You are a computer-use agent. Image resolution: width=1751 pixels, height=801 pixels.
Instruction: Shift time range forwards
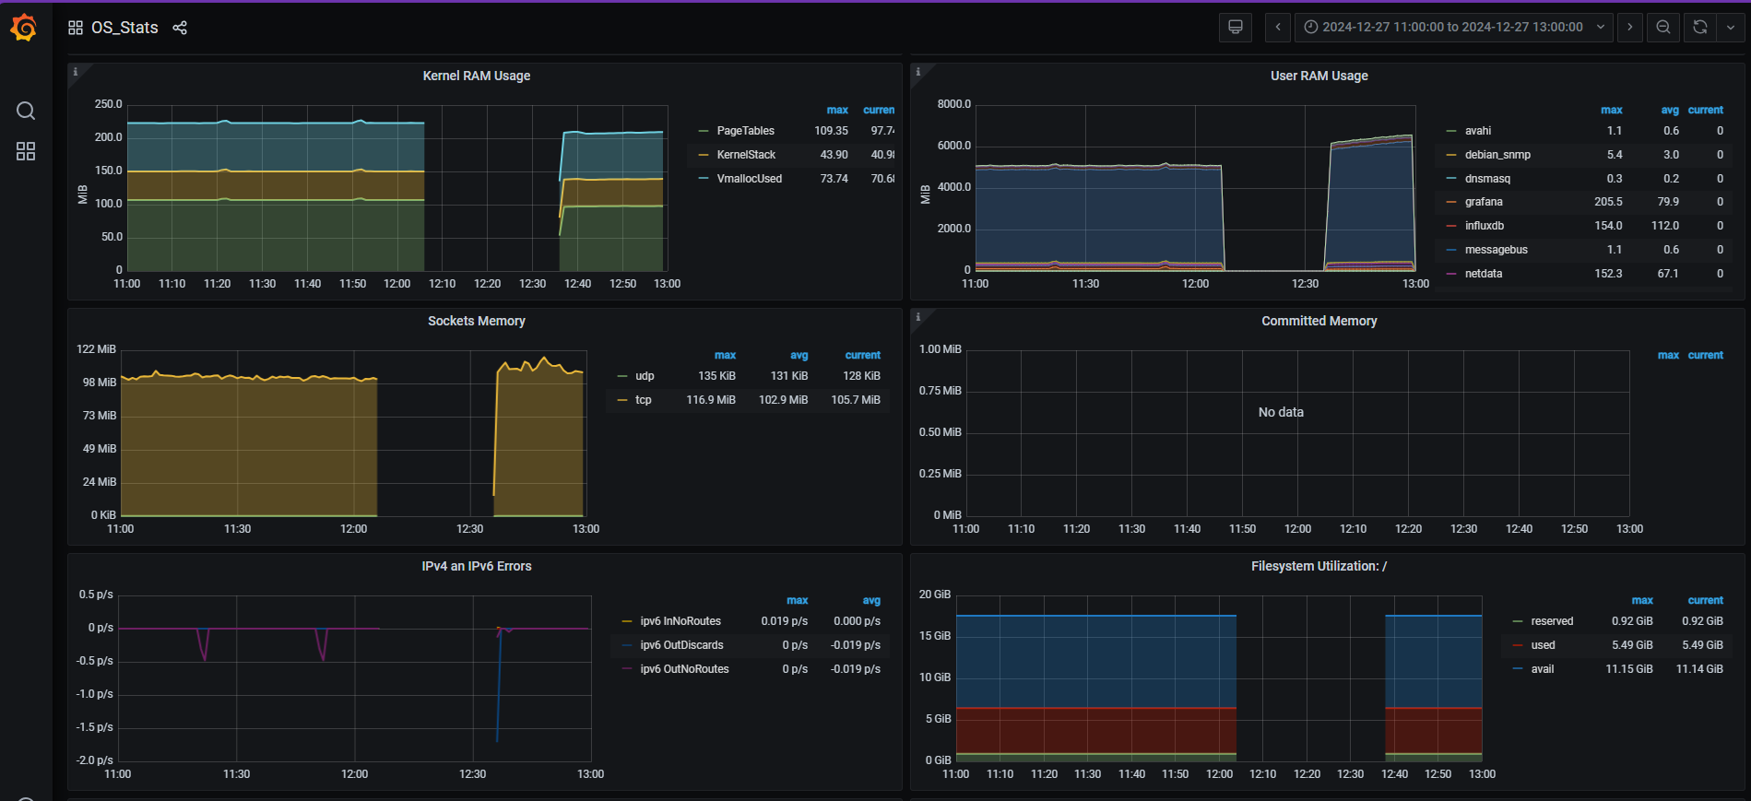tap(1630, 27)
